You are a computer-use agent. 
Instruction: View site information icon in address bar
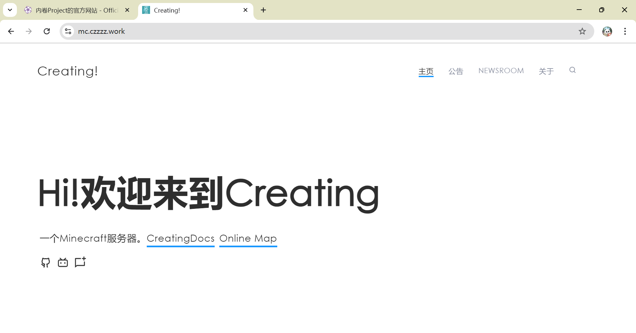click(x=68, y=31)
